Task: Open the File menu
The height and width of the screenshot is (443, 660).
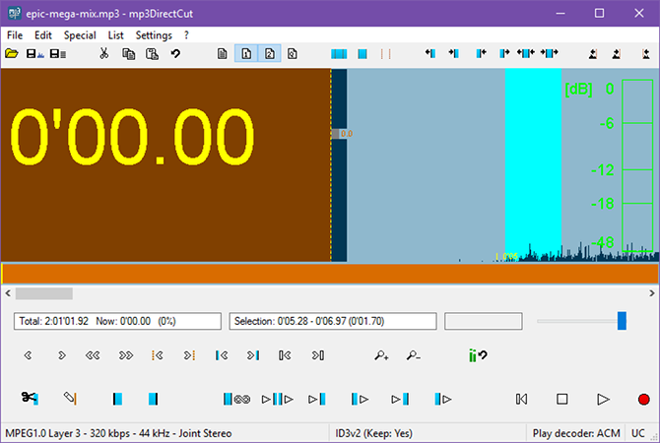Action: click(14, 35)
